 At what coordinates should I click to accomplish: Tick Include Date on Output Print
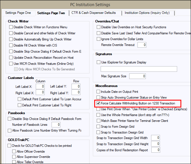pos(98,92)
